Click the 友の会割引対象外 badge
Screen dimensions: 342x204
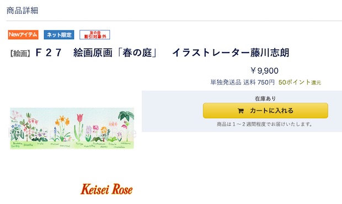[95, 35]
